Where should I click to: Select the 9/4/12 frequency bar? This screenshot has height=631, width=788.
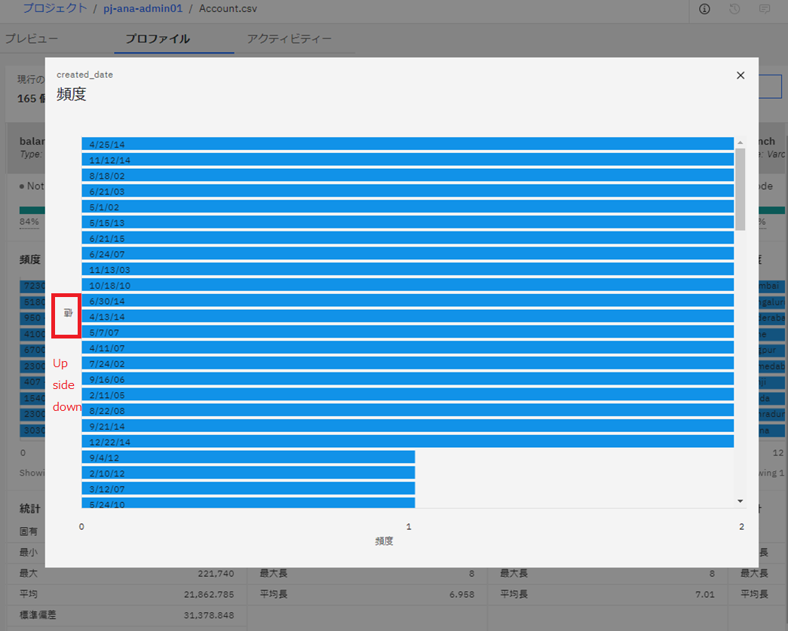click(248, 458)
